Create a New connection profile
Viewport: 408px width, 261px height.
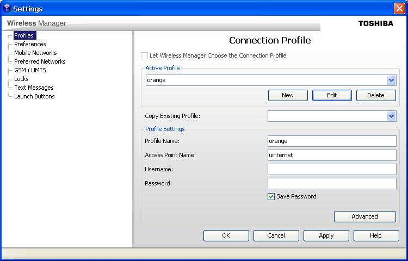tap(288, 95)
